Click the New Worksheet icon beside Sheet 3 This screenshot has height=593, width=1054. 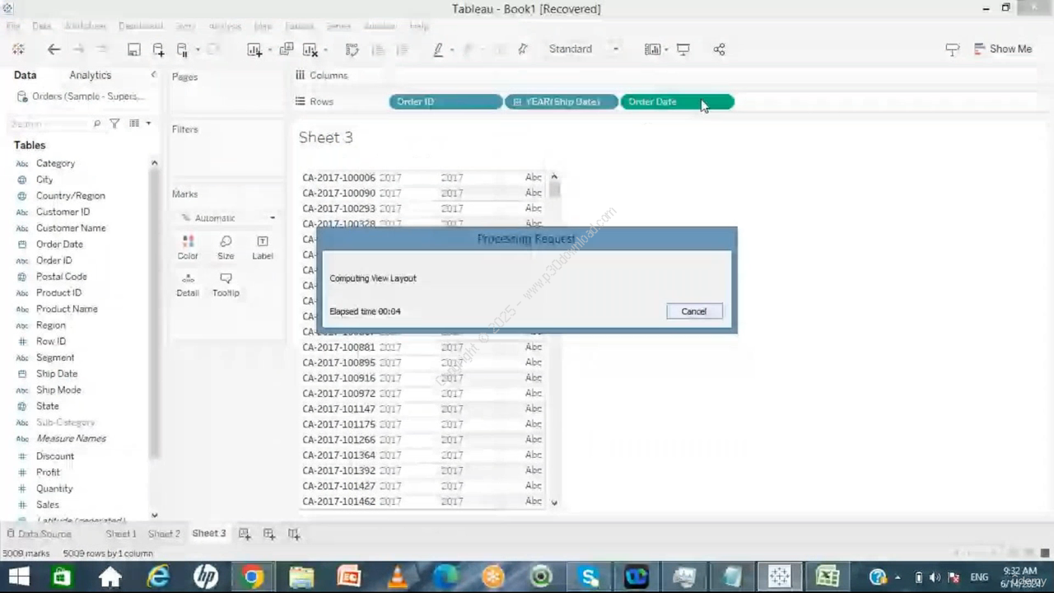(x=245, y=534)
